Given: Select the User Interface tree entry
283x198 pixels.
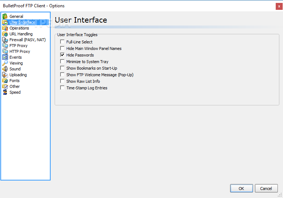Looking at the screenshot, I should click(x=22, y=22).
